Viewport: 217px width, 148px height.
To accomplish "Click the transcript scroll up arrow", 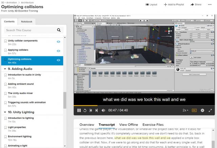I will pyautogui.click(x=213, y=130).
